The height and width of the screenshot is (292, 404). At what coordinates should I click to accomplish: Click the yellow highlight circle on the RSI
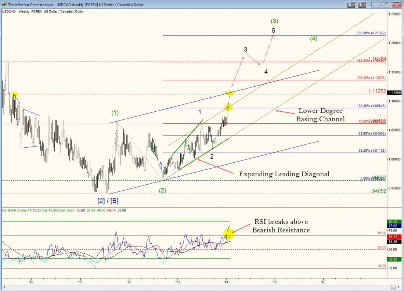pyautogui.click(x=228, y=232)
